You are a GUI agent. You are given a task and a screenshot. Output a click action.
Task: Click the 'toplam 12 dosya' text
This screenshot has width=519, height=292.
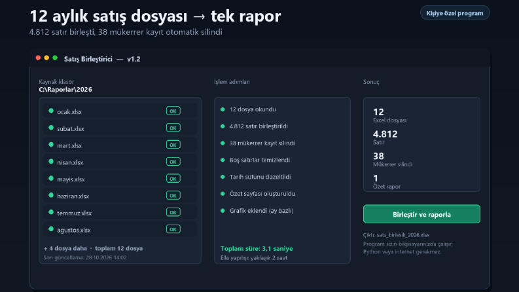click(119, 248)
